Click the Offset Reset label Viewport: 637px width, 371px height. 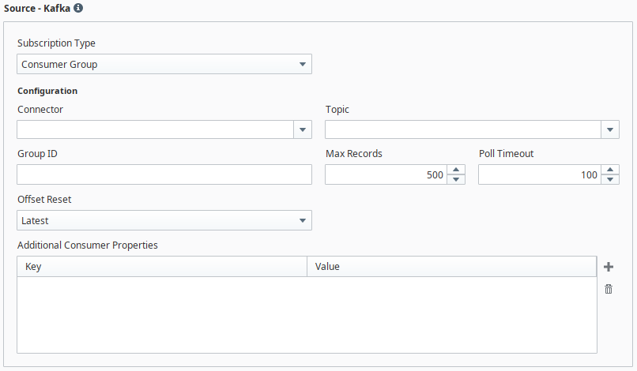point(44,199)
